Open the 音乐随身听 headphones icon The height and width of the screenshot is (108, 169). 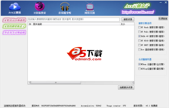point(65,8)
